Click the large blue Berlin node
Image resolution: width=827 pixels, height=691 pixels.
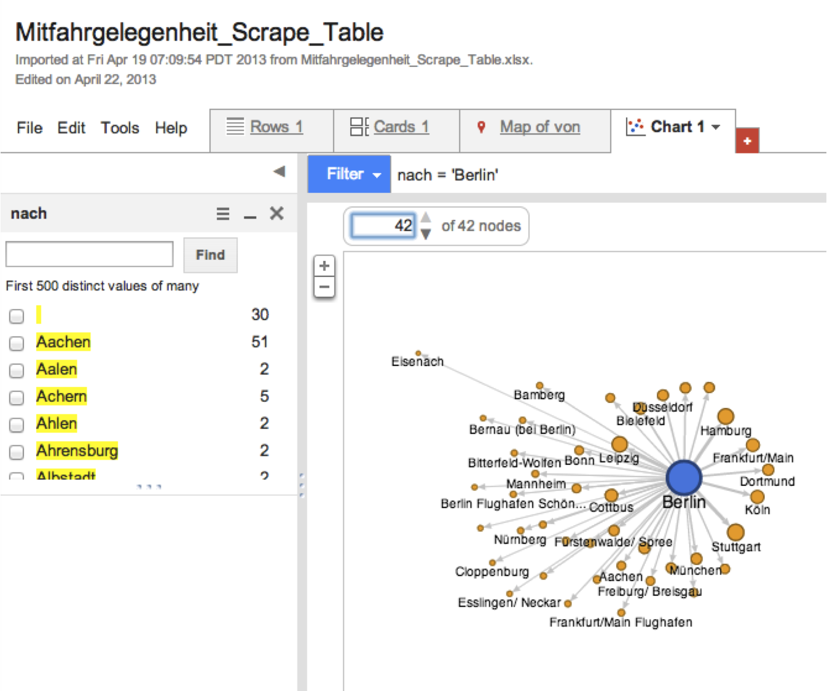(683, 477)
